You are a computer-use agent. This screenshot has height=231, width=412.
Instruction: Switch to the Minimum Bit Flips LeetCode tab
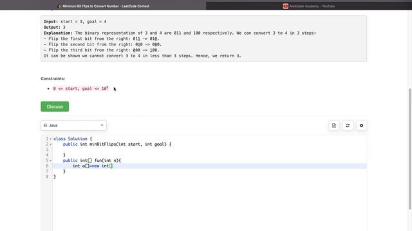point(103,6)
